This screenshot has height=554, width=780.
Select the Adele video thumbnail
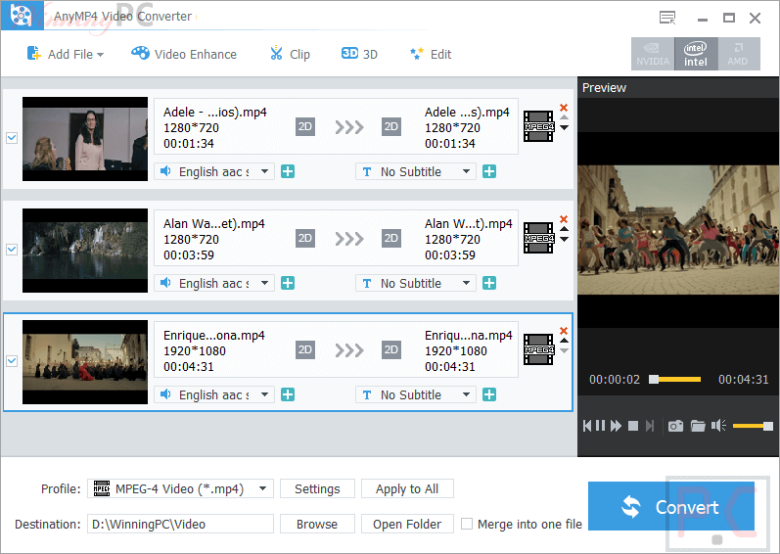point(85,139)
